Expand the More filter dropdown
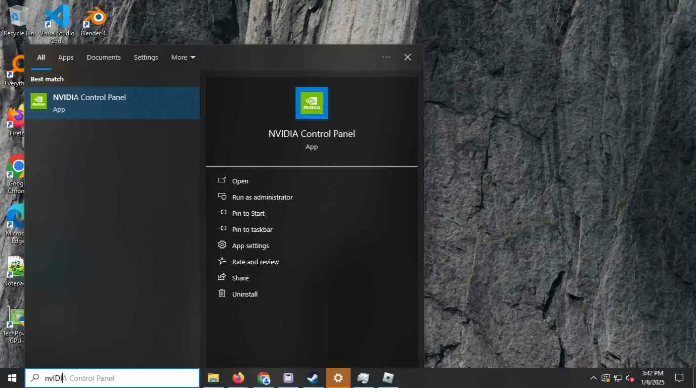This screenshot has width=696, height=388. pos(183,58)
